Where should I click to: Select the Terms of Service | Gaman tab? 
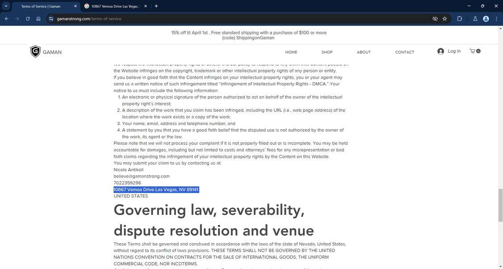point(45,6)
